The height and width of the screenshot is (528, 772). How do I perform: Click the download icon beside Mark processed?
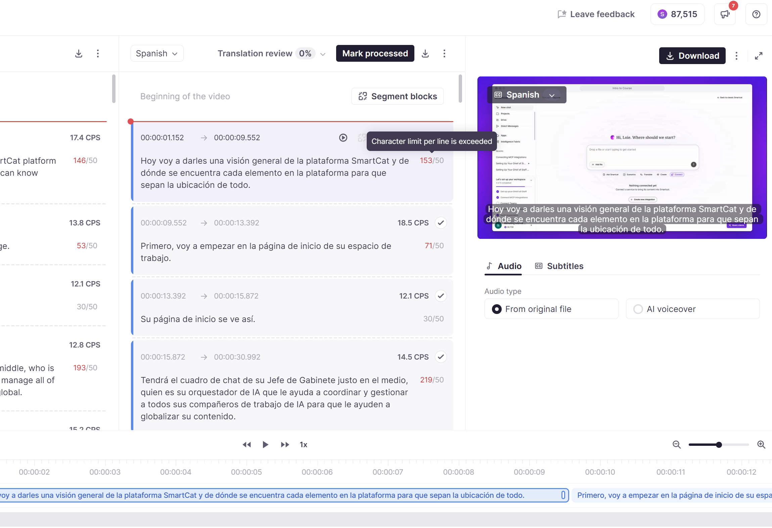pos(425,54)
